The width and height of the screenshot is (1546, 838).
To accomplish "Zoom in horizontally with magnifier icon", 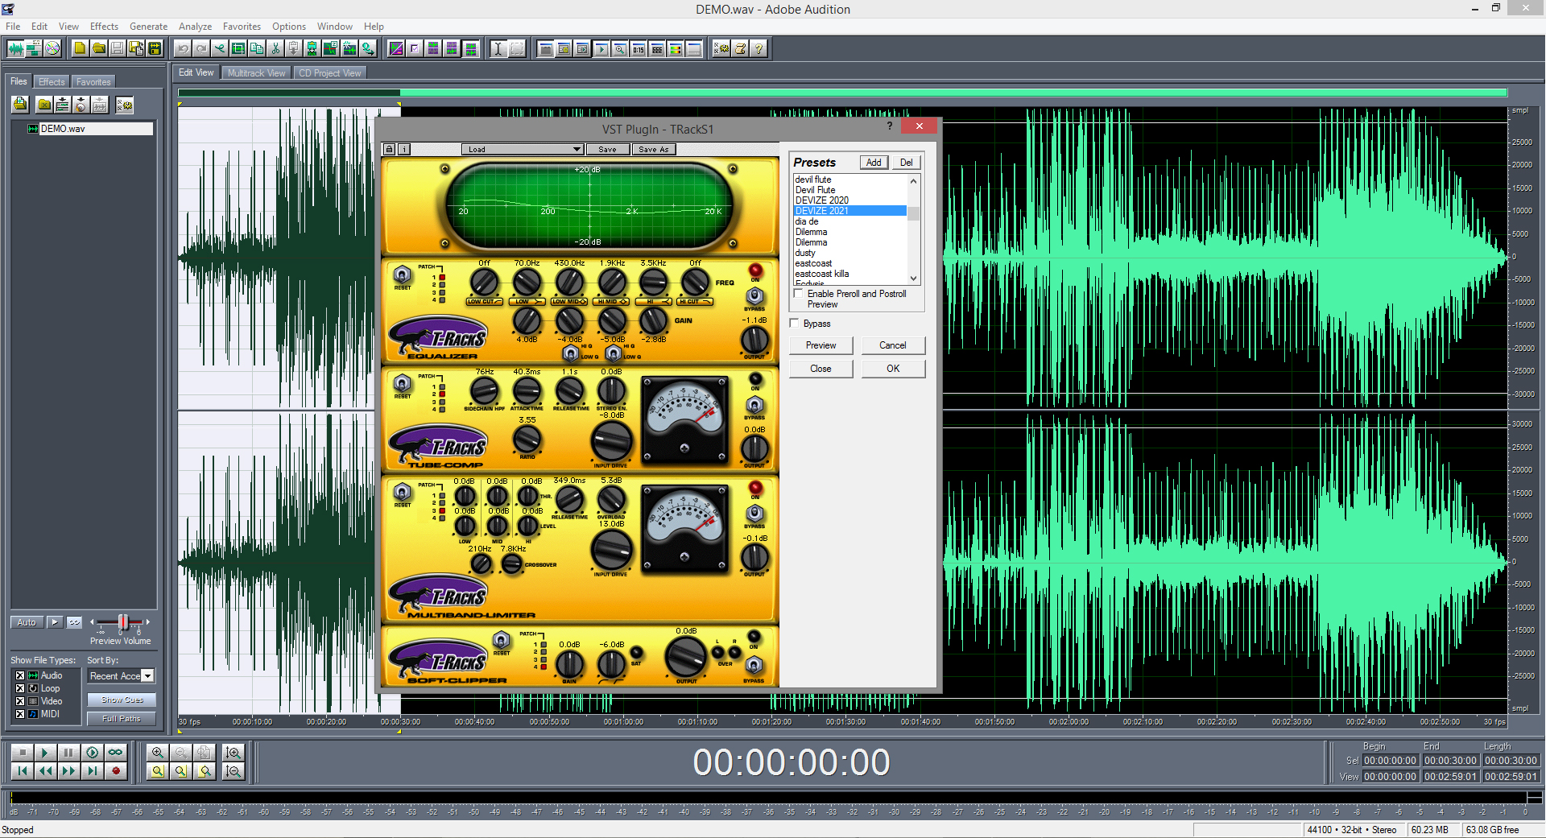I will 158,753.
